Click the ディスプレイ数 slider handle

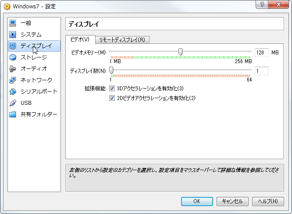coord(111,71)
